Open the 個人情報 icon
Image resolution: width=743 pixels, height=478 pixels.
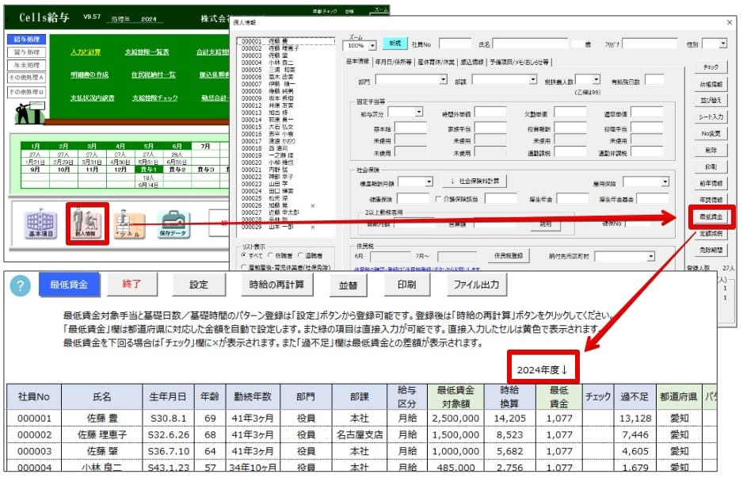tap(86, 224)
